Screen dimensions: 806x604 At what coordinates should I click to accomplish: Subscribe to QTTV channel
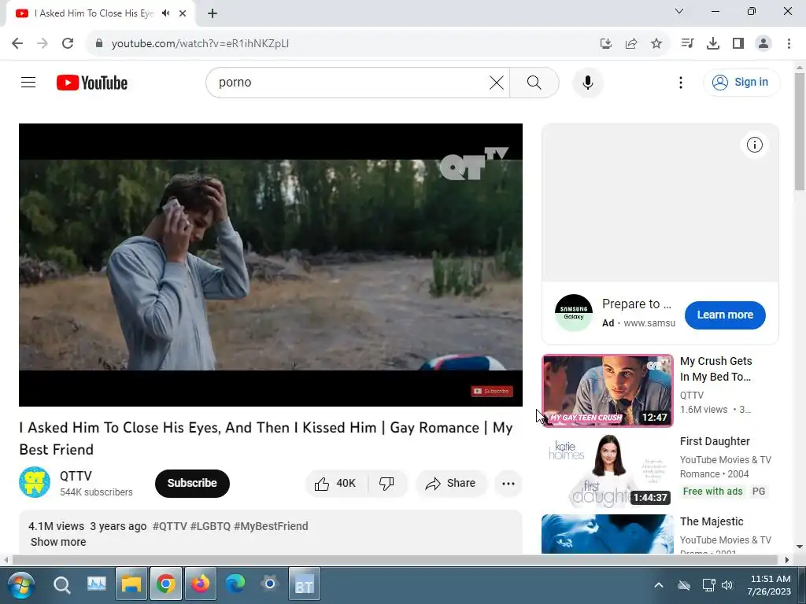(x=192, y=484)
